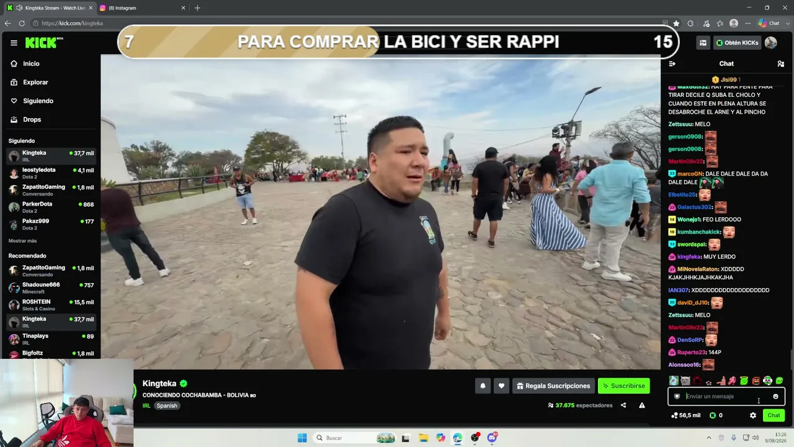Open Shadoune666 recommended channel
Image resolution: width=794 pixels, height=447 pixels.
51,287
